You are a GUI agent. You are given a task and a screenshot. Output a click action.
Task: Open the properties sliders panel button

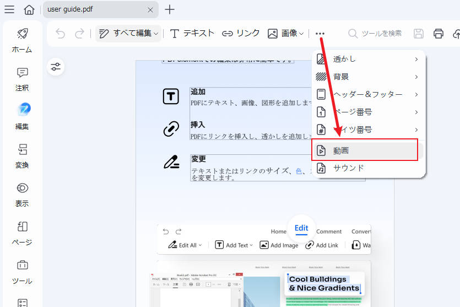coord(56,67)
